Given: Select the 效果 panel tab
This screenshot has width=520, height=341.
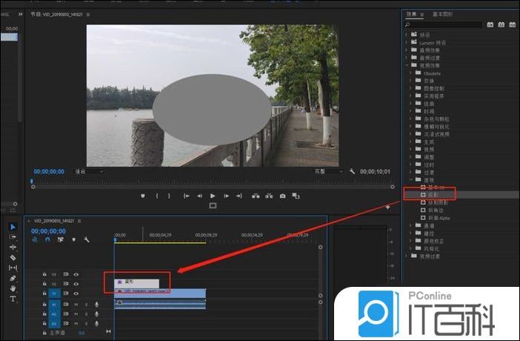Looking at the screenshot, I should pos(412,14).
